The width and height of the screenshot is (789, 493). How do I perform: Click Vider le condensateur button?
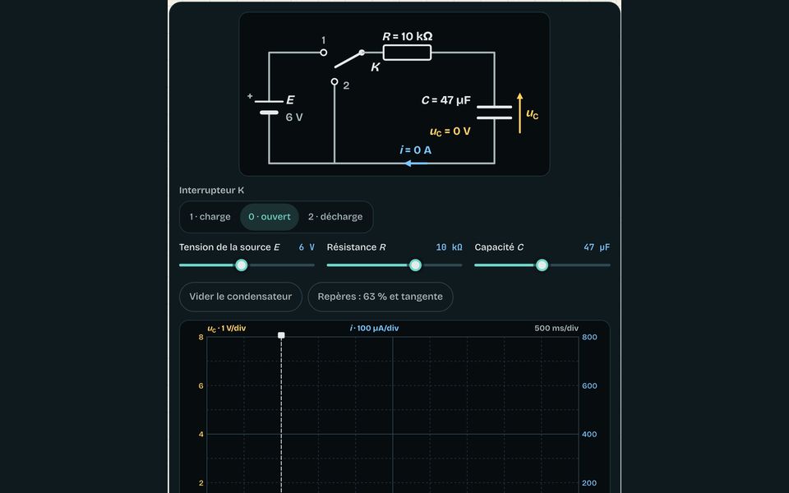pos(241,297)
